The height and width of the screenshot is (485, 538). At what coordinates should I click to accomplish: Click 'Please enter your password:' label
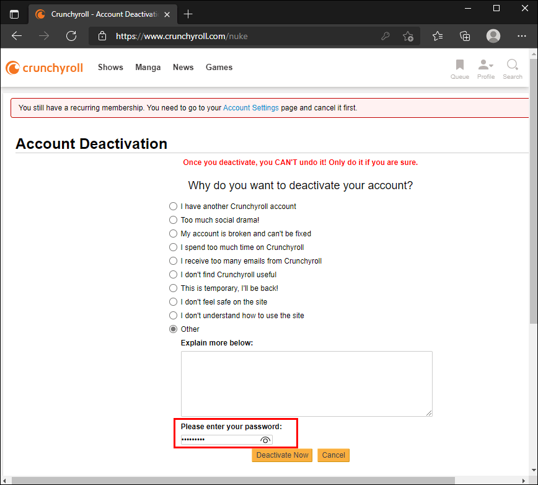point(231,427)
